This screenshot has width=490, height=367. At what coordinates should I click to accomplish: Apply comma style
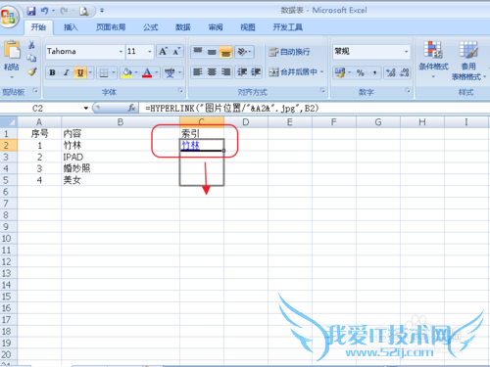(374, 72)
